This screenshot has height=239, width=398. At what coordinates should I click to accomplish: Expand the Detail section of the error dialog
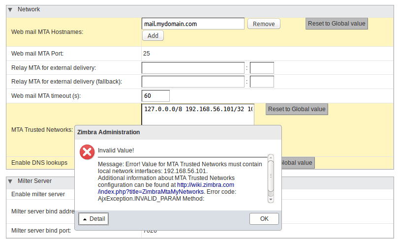click(x=93, y=219)
